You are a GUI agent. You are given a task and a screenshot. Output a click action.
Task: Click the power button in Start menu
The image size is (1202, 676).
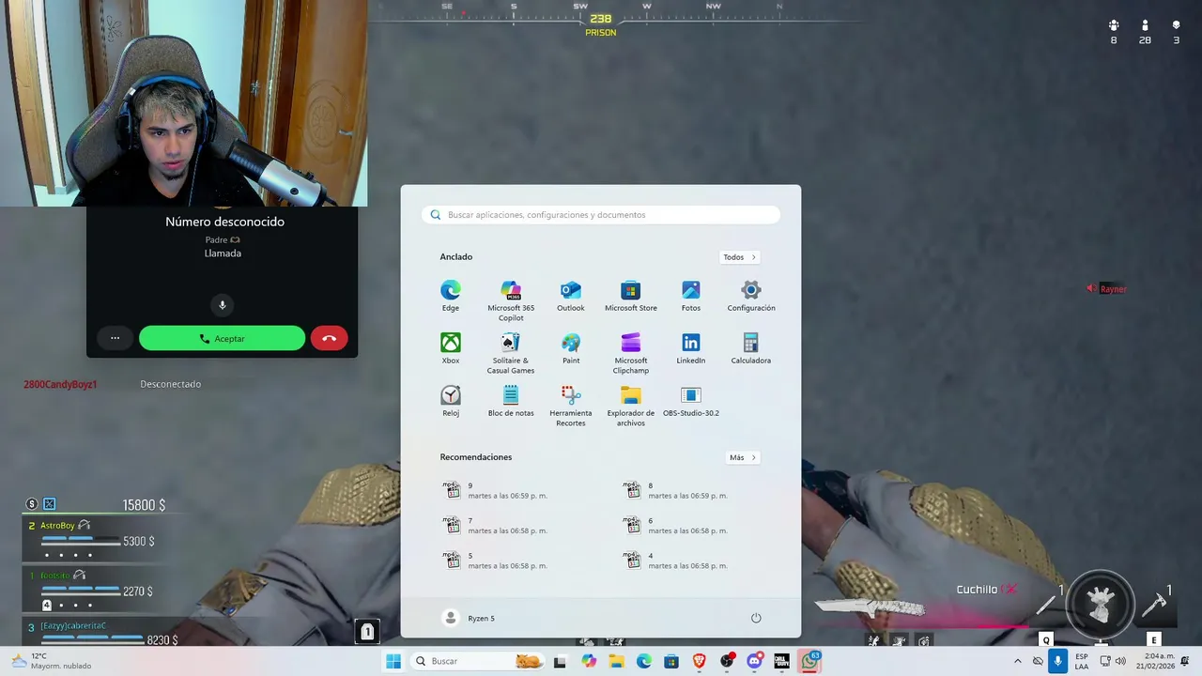[756, 618]
